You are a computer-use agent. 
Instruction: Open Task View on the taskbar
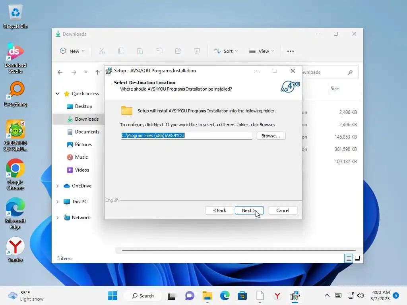click(x=171, y=295)
